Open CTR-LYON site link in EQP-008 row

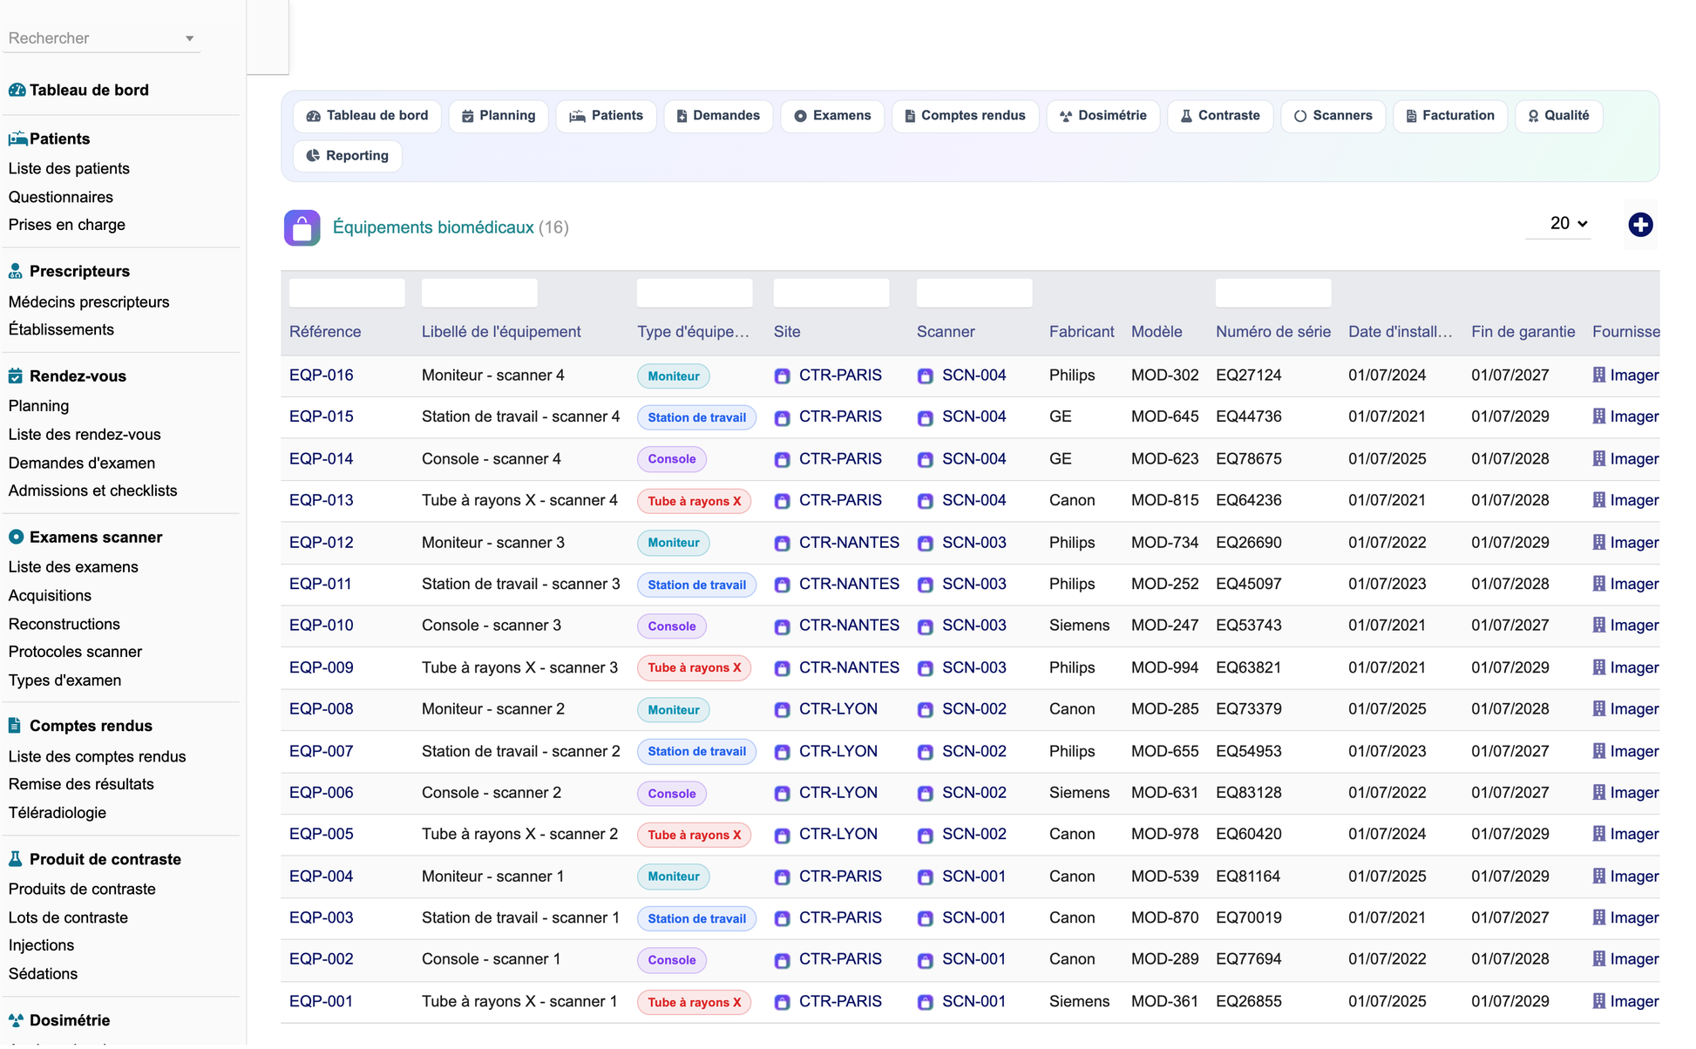pos(838,709)
